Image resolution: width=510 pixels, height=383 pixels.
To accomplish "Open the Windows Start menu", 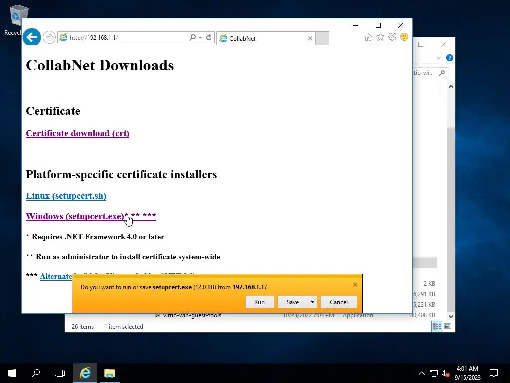I will click(x=12, y=373).
